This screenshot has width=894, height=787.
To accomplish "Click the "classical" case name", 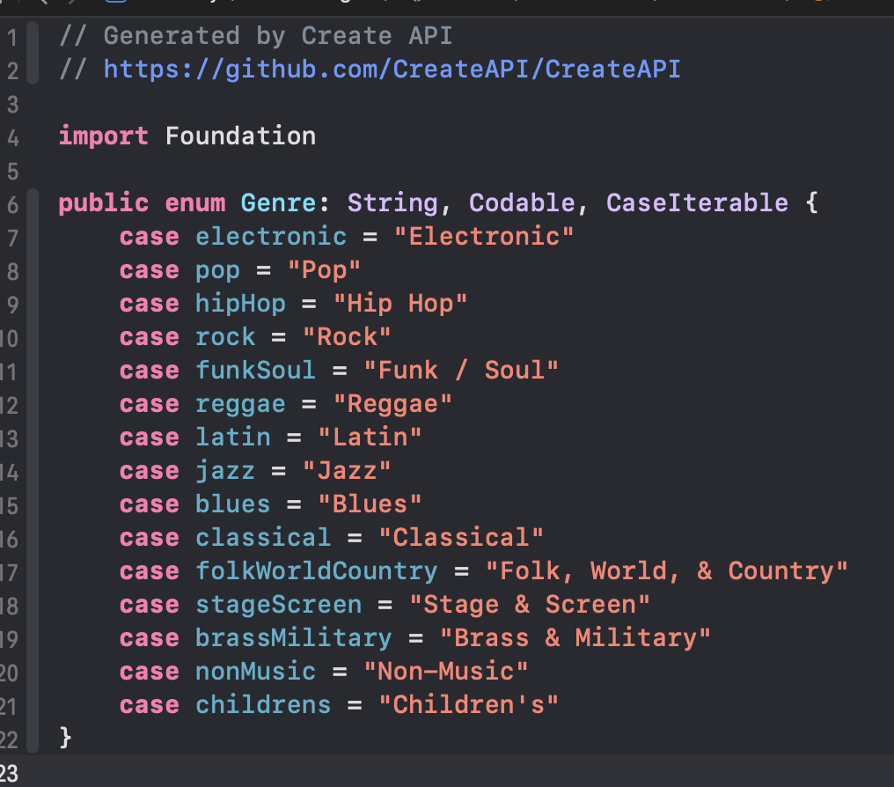I will click(x=263, y=538).
